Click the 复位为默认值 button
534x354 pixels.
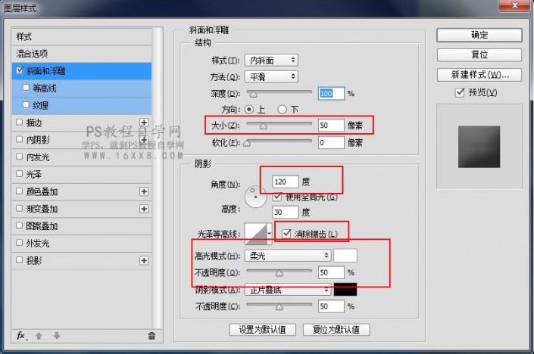click(x=336, y=330)
